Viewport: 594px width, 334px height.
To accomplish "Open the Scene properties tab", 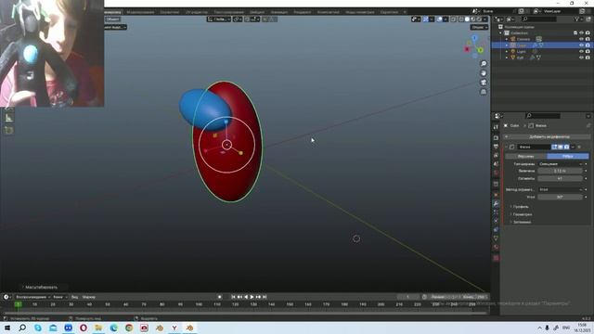I will [496, 164].
